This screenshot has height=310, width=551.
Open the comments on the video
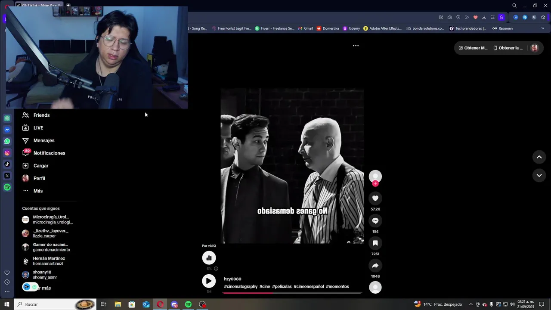pyautogui.click(x=375, y=220)
